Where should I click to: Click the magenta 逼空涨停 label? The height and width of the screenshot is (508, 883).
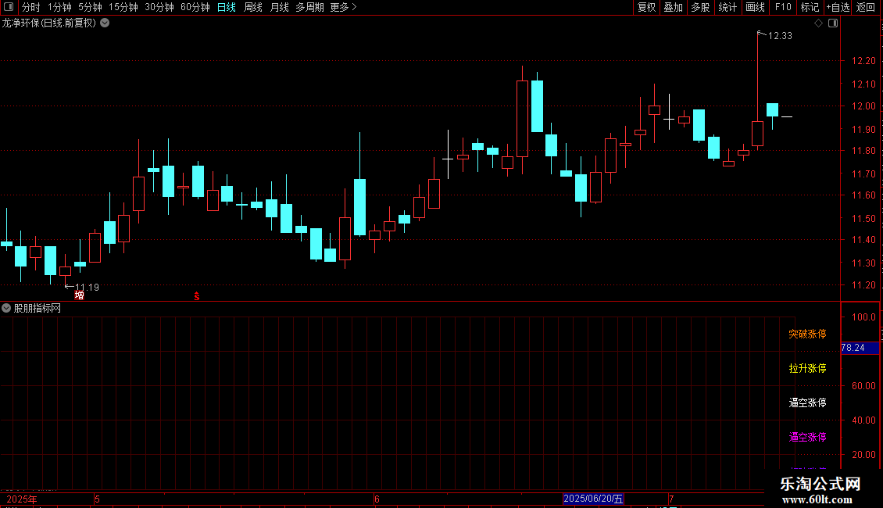point(807,437)
